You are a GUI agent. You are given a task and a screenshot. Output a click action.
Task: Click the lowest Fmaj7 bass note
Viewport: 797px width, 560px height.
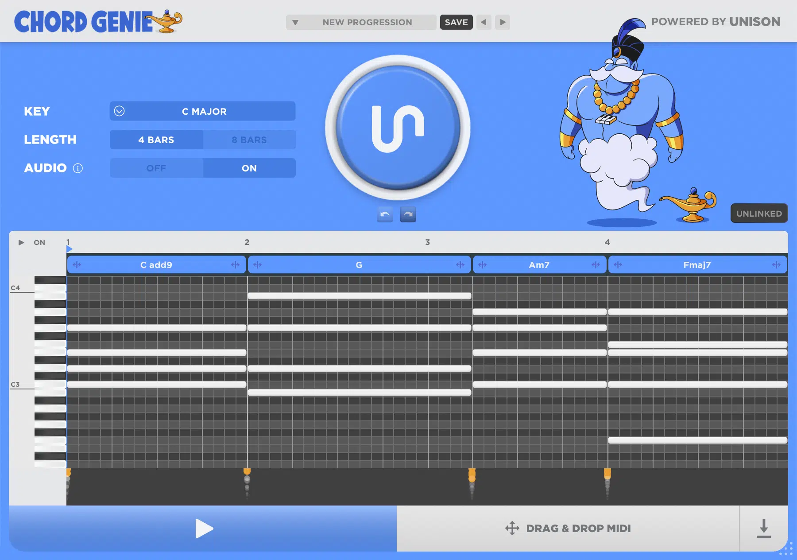coord(698,440)
